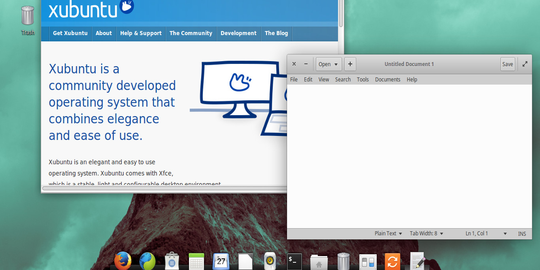Open The Blog on the Xubuntu site
The width and height of the screenshot is (540, 270).
click(276, 33)
